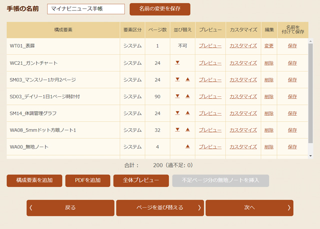Move SM03_マンスリー row up
Image resolution: width=320 pixels, height=229 pixels.
187,79
